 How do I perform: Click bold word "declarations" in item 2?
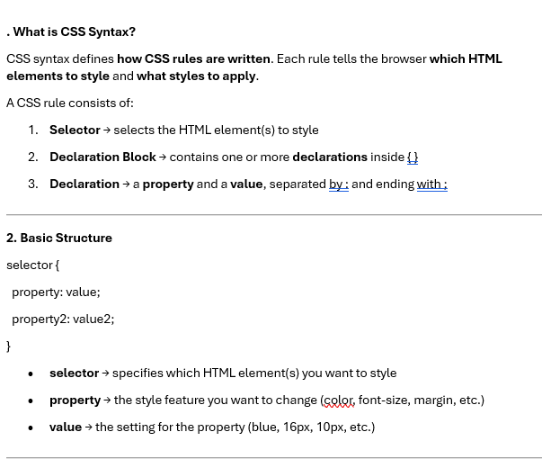pyautogui.click(x=330, y=157)
